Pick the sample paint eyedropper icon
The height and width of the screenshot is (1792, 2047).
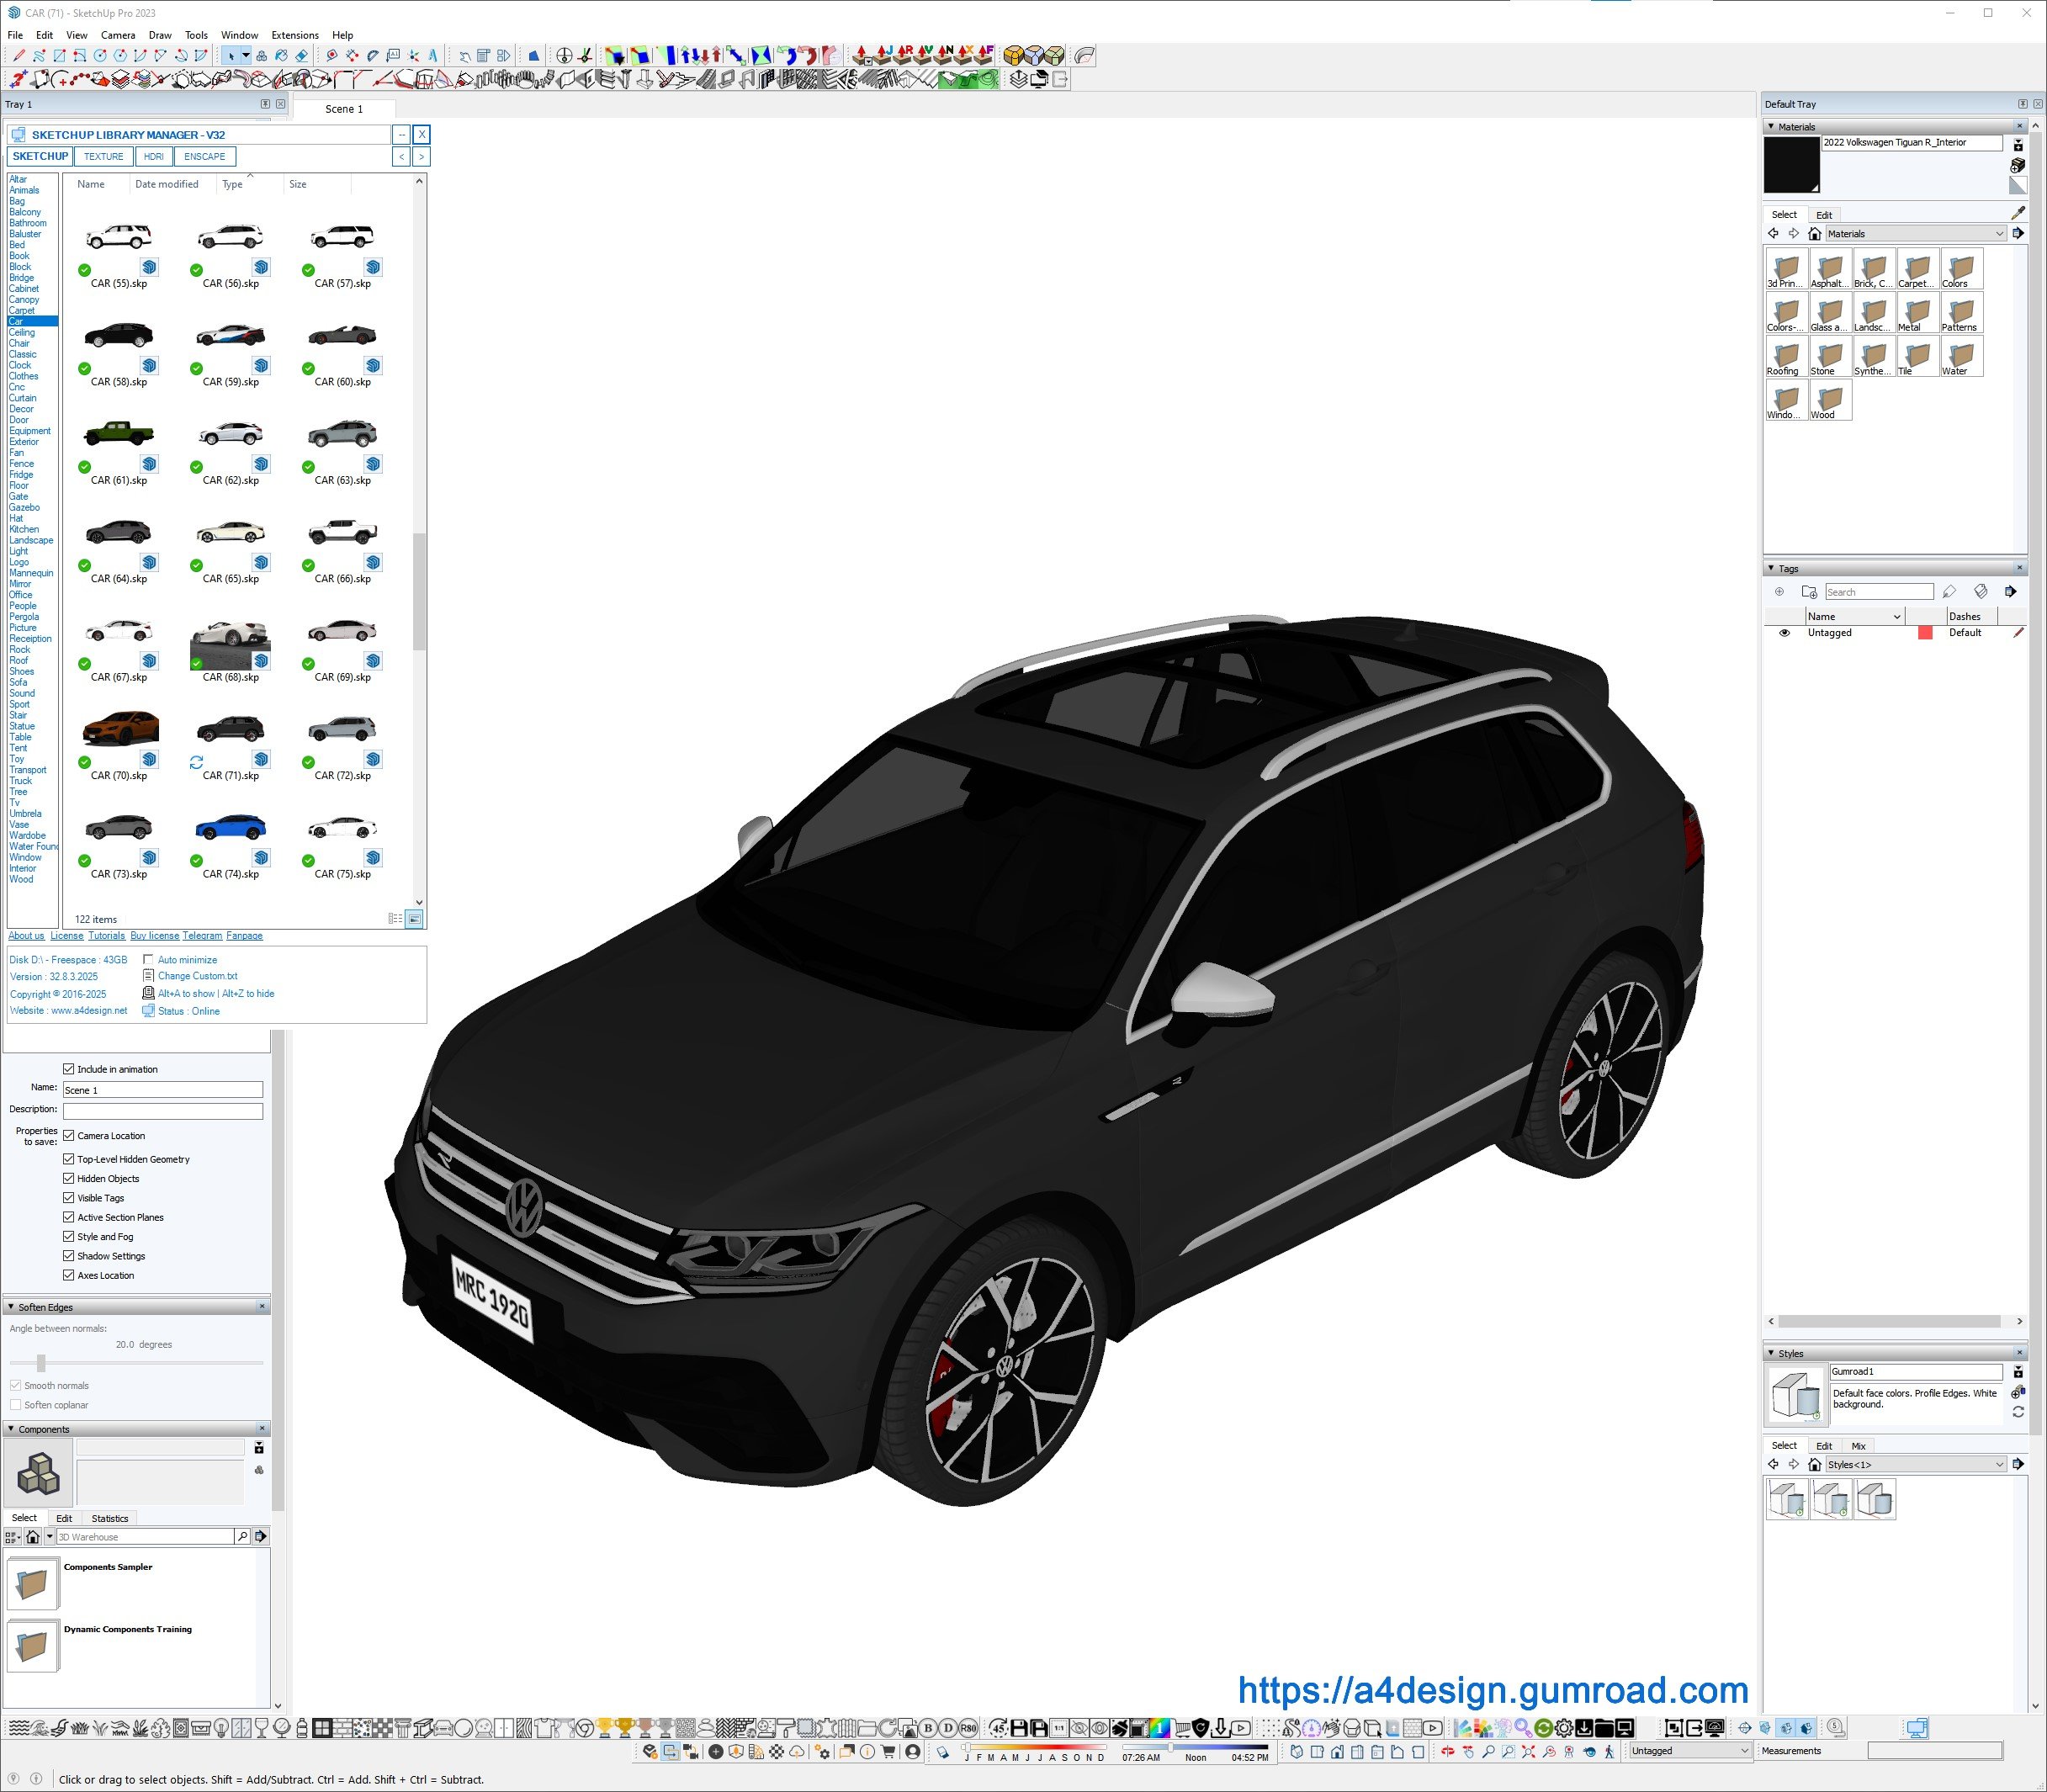click(x=2017, y=213)
